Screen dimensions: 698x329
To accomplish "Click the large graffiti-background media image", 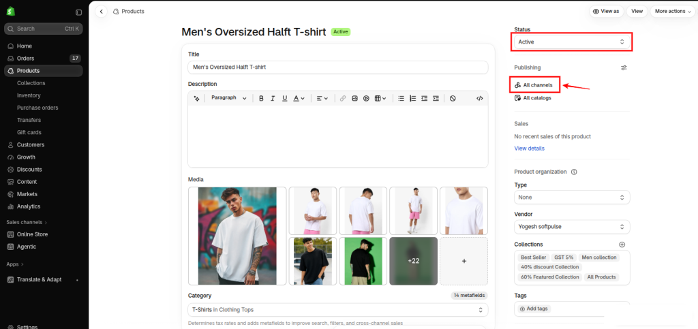I will coord(237,236).
